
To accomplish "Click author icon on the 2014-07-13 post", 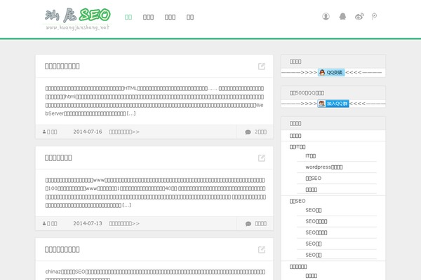I will pos(44,223).
